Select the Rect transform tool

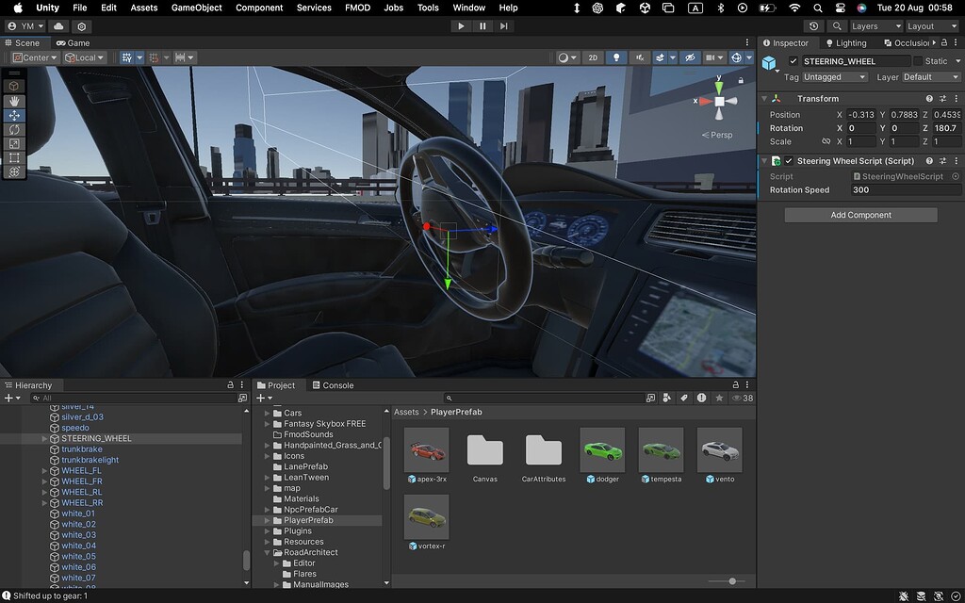point(12,157)
